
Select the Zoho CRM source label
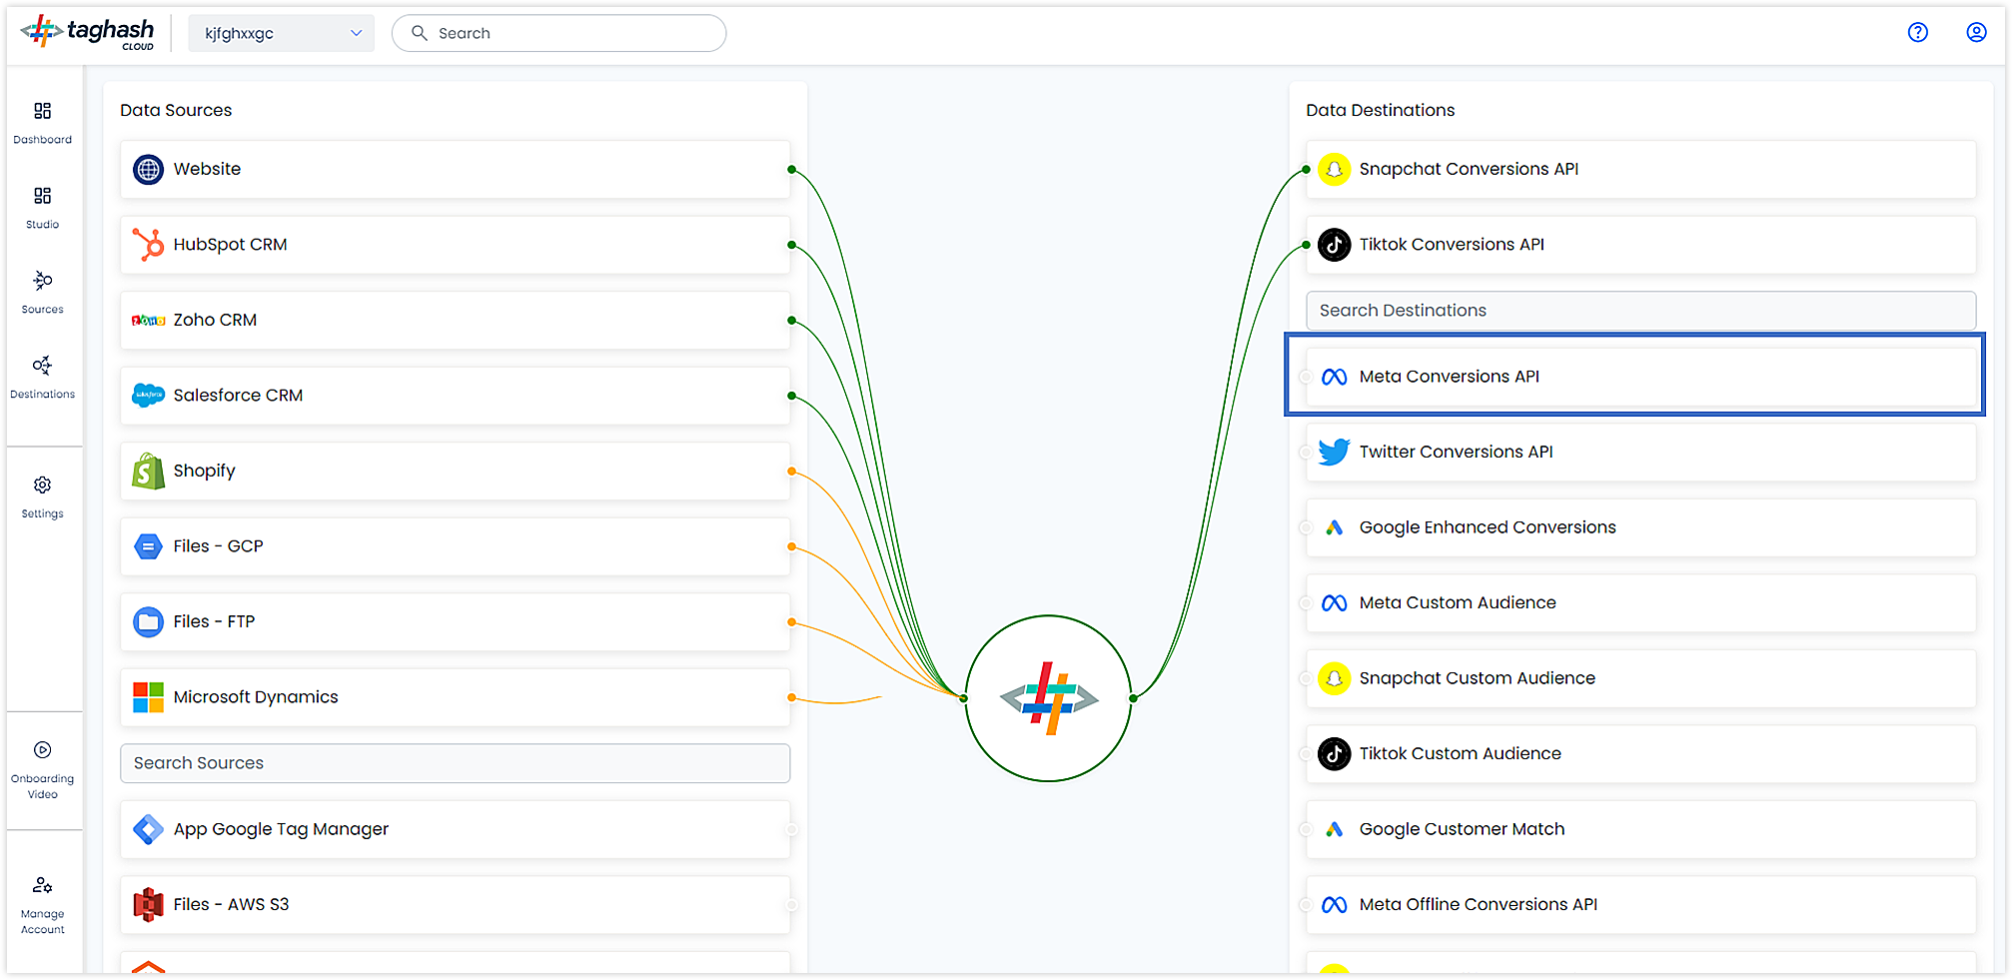(215, 320)
